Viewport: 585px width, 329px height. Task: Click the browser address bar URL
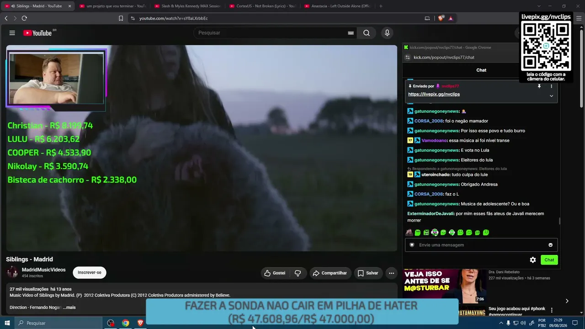pos(174,18)
